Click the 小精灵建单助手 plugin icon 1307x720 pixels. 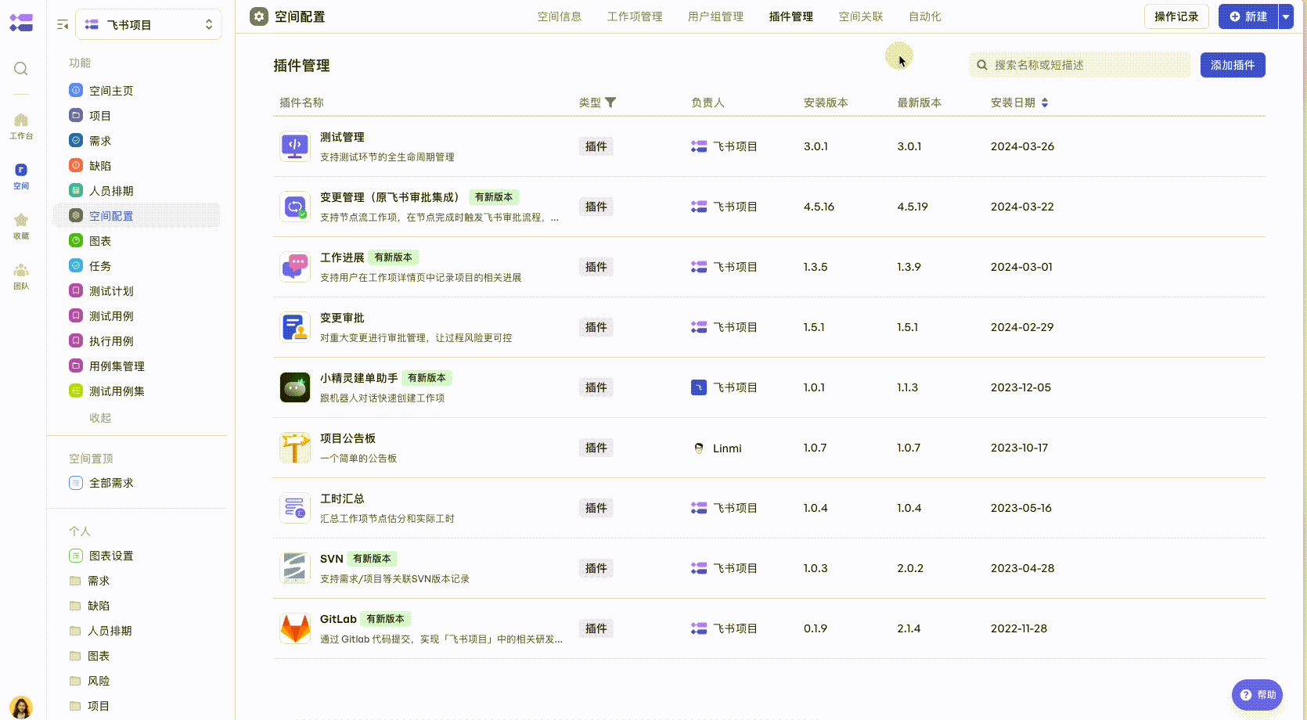[295, 387]
